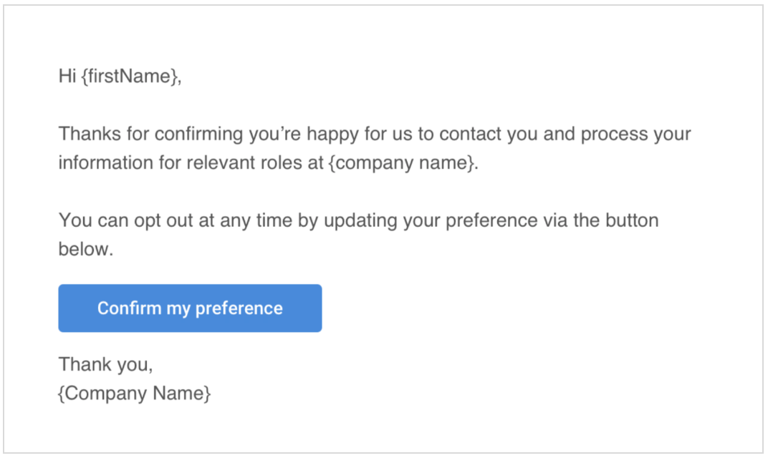
Task: Click the Thank you, sign-off line
Action: tap(106, 364)
